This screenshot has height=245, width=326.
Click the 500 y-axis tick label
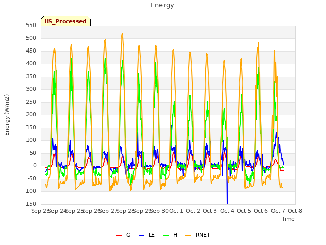pos(31,38)
